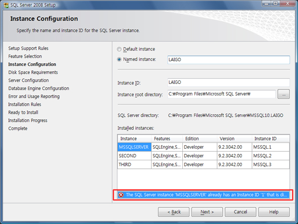Click the Instance ID text field
Image resolution: width=298 pixels, height=224 pixels.
point(228,82)
